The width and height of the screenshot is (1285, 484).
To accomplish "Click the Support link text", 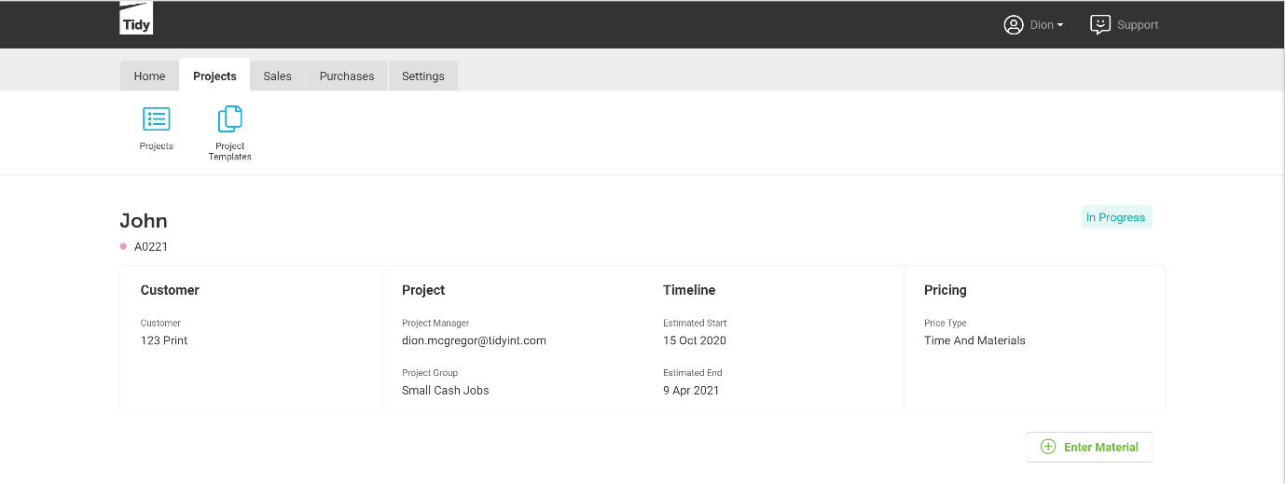I will point(1138,25).
